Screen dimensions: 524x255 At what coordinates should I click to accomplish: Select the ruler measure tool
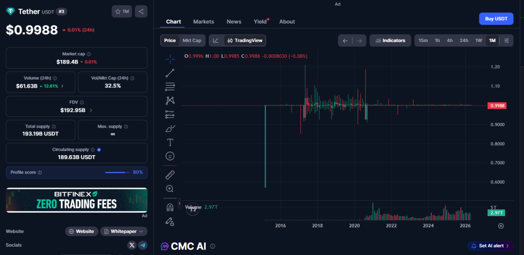[170, 175]
